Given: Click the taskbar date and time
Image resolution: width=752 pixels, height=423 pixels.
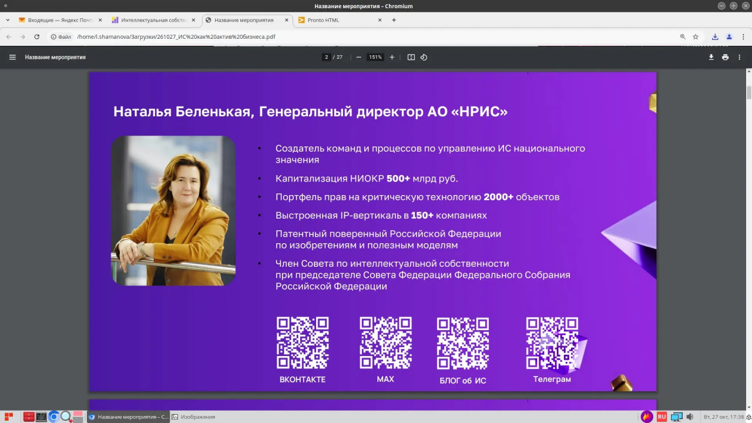Looking at the screenshot, I should click(724, 417).
